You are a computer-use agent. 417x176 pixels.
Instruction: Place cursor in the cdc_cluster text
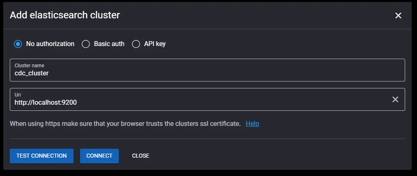[x=31, y=73]
